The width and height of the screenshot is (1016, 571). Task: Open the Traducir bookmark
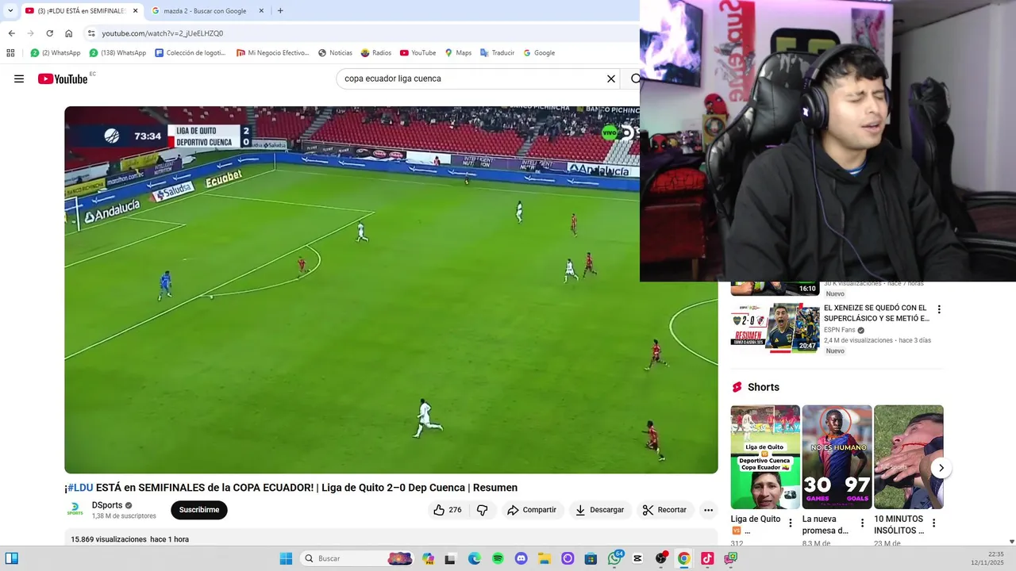point(497,53)
